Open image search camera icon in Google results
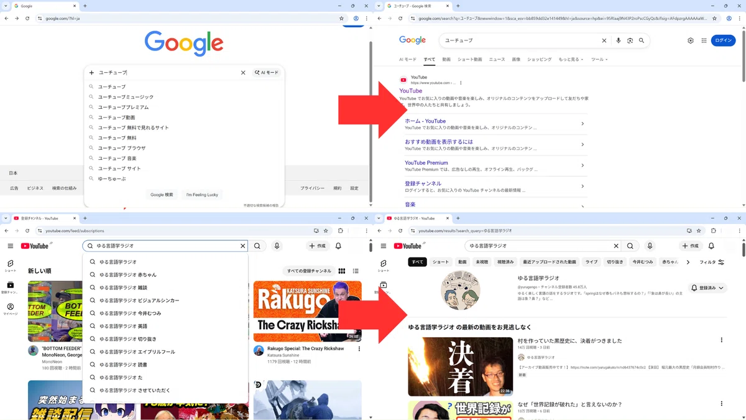This screenshot has width=746, height=420. coord(630,40)
